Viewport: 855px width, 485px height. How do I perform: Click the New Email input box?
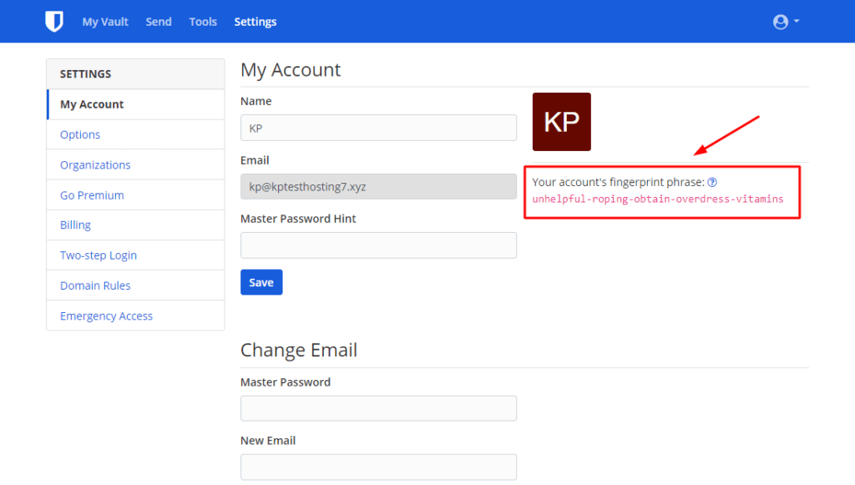point(378,467)
